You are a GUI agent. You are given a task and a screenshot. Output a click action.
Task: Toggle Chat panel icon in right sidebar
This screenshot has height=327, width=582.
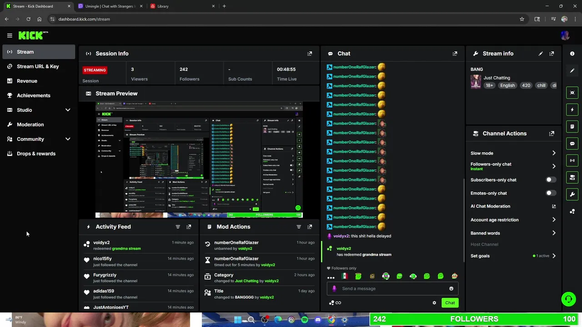(572, 144)
